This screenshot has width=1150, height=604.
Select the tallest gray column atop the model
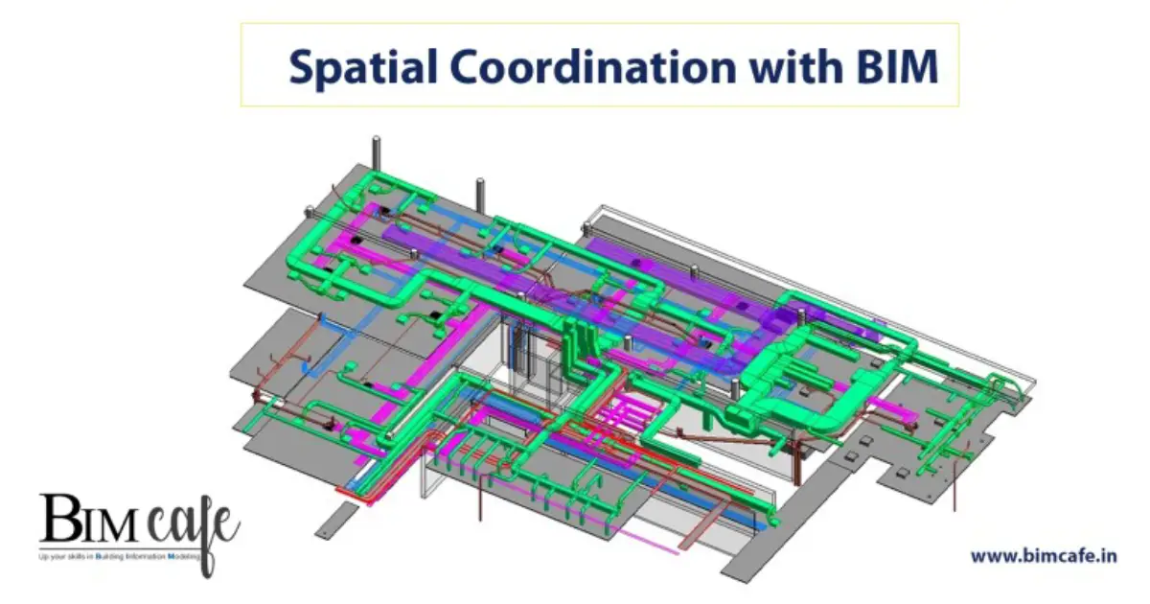(x=376, y=156)
